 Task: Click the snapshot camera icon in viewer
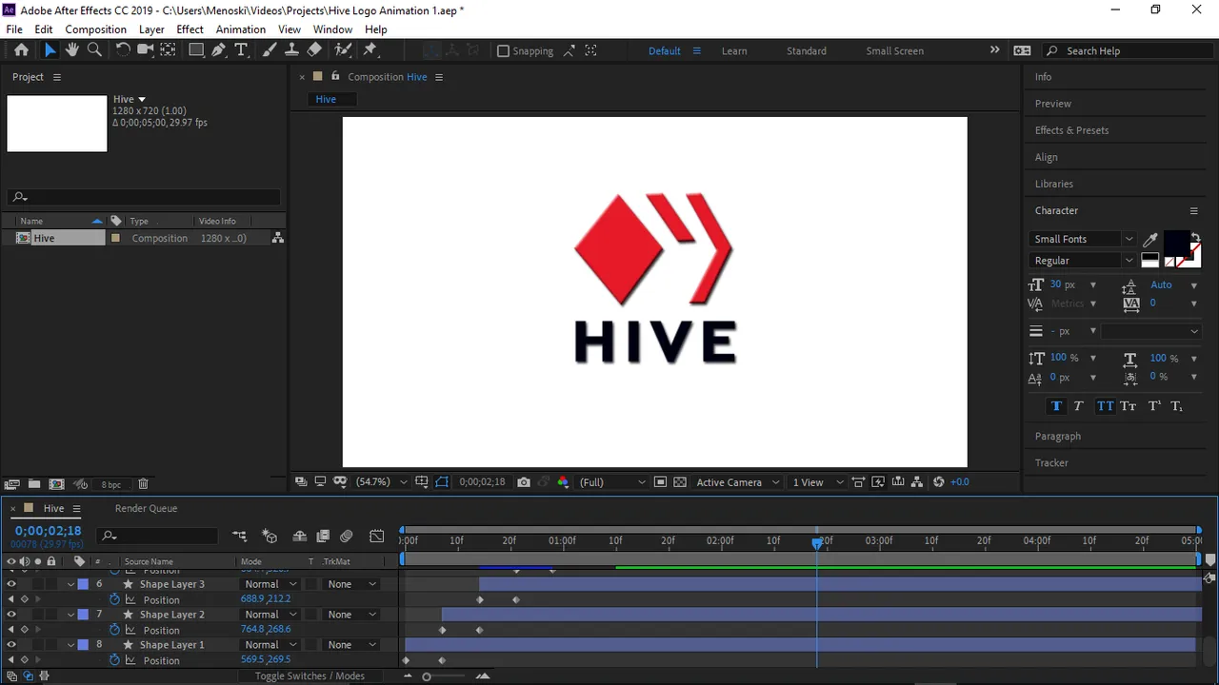tap(524, 482)
